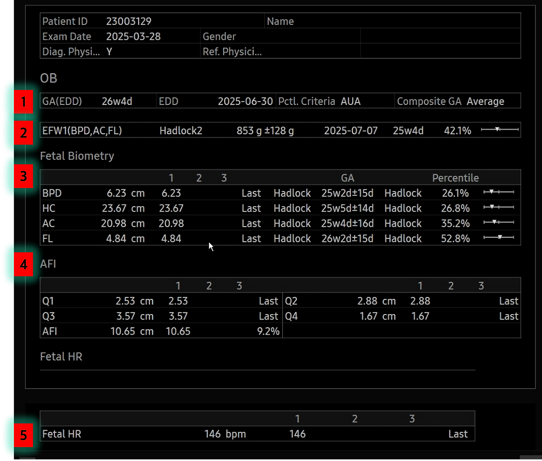Click the Fetal HR reading 146 bpm
The image size is (542, 461).
coord(225,434)
